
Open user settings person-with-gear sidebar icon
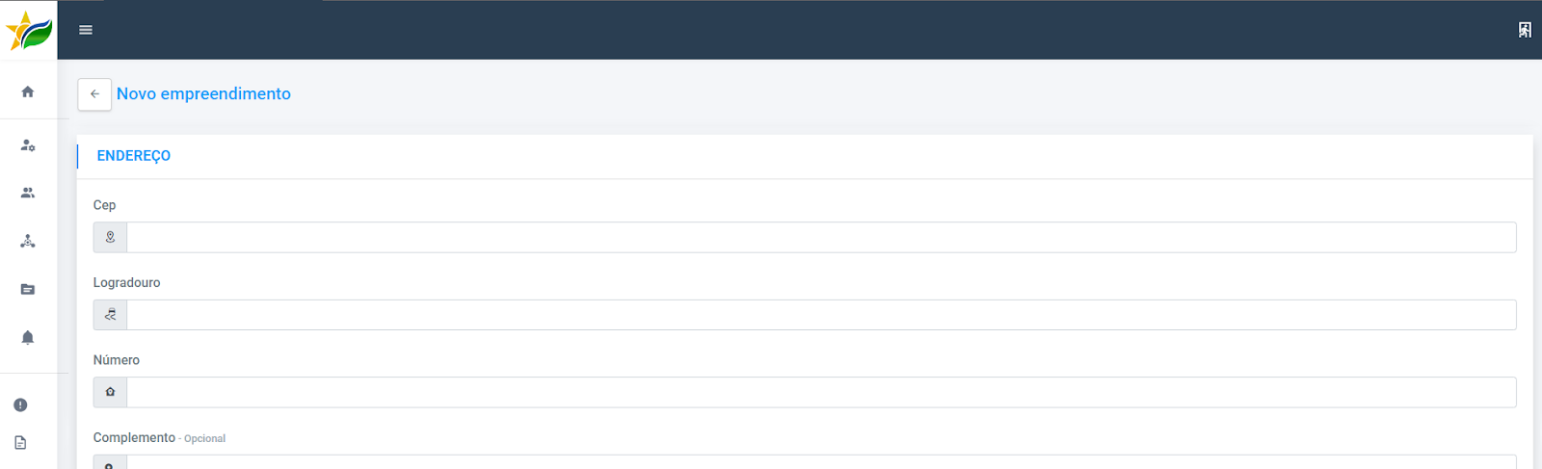(x=28, y=145)
